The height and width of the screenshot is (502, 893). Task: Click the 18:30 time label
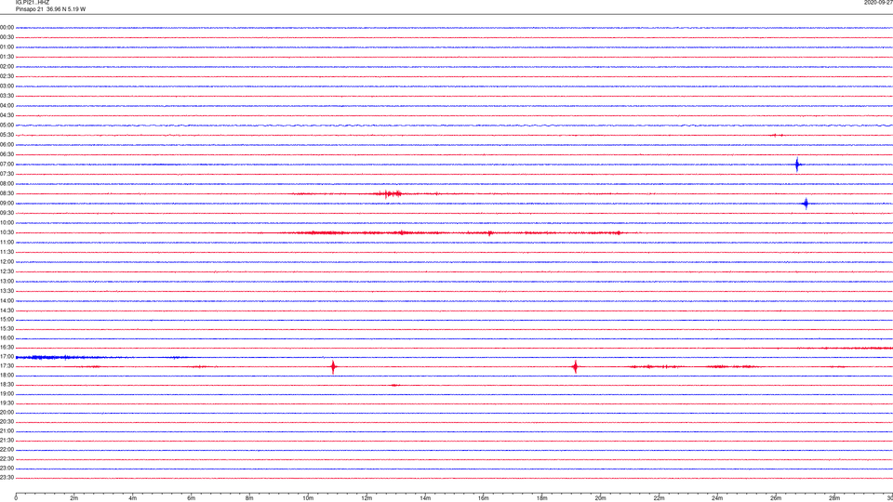(x=7, y=385)
